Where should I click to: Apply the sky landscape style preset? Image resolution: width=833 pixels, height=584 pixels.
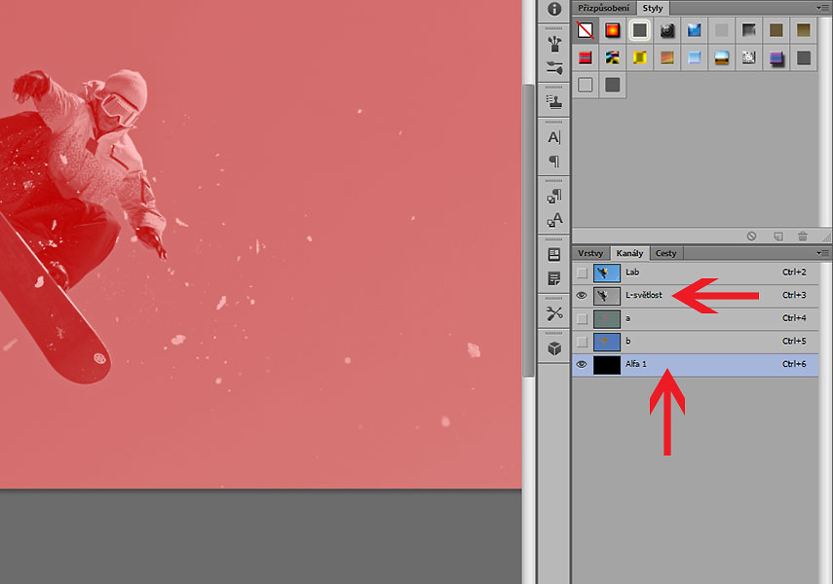[721, 57]
